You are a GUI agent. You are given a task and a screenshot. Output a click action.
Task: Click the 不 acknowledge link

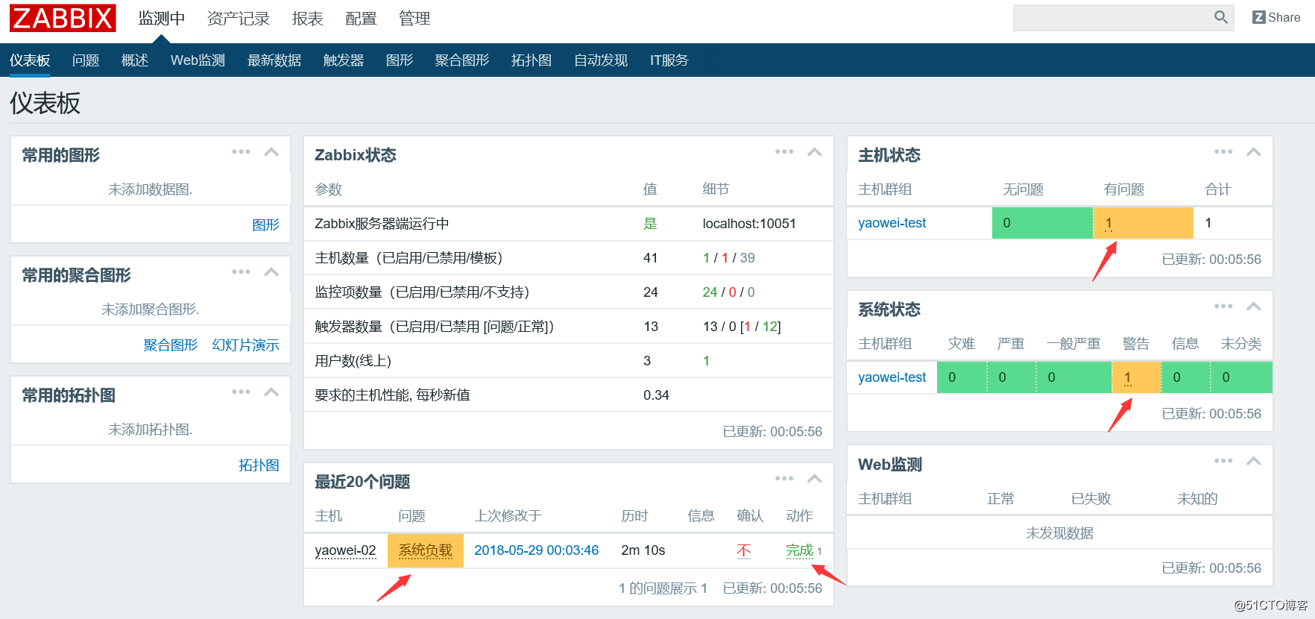743,550
